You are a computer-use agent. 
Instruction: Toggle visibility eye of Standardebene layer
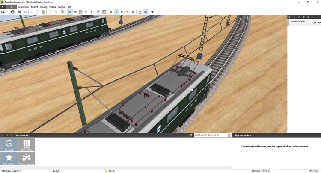pyautogui.click(x=319, y=23)
